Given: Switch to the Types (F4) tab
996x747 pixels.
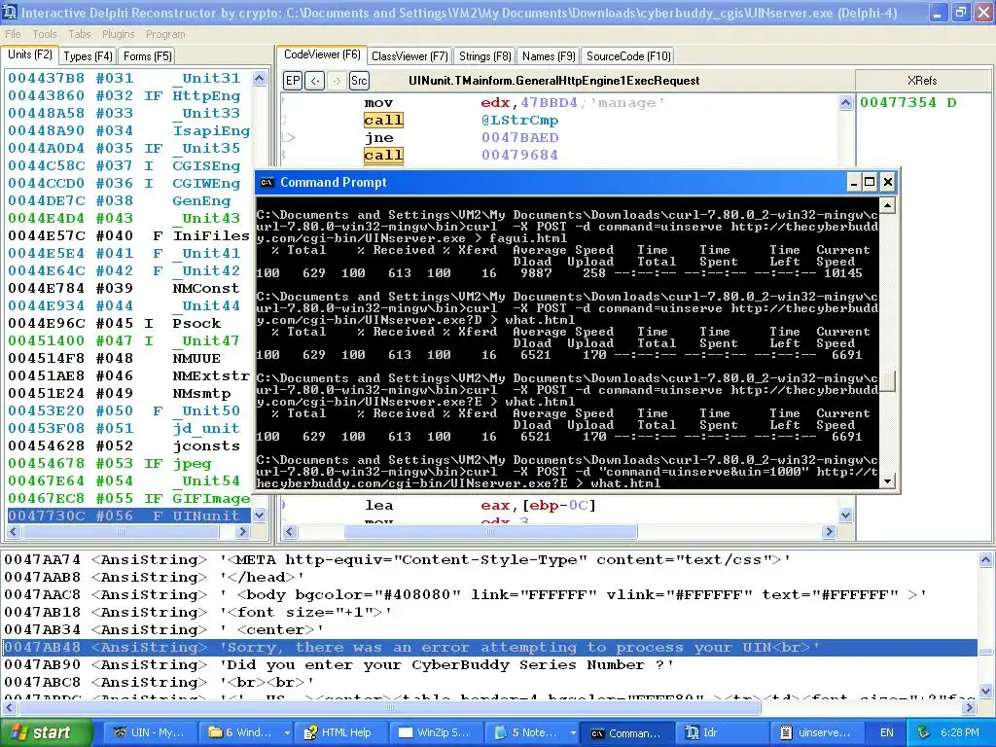Looking at the screenshot, I should (x=88, y=55).
